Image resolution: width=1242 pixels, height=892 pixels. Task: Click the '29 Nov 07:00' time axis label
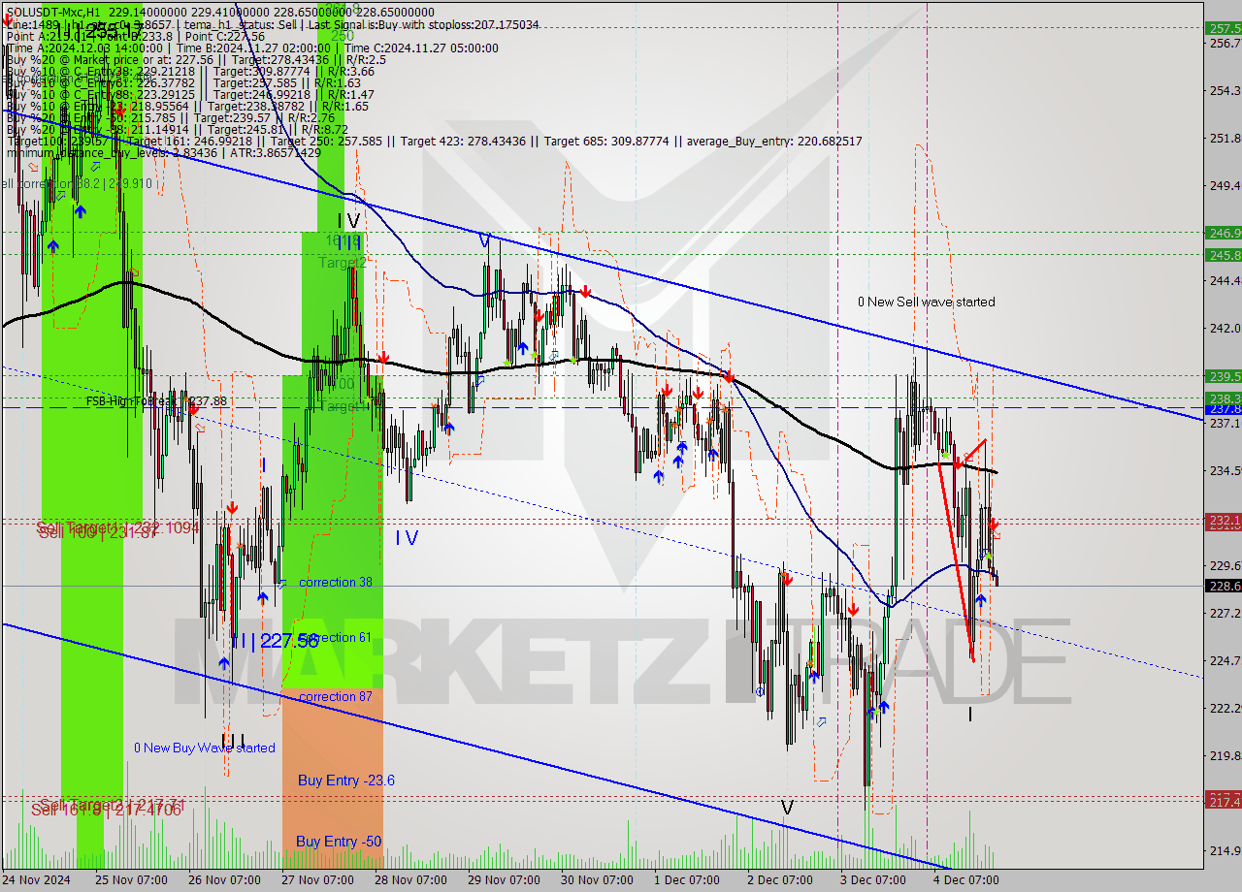(504, 880)
